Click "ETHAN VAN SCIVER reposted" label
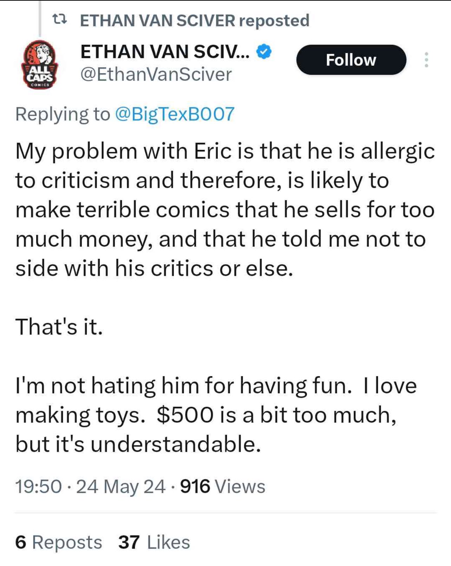 tap(195, 20)
